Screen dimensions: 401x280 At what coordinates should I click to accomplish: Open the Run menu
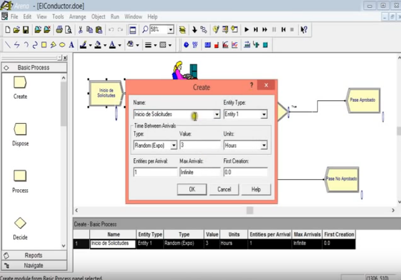click(115, 17)
